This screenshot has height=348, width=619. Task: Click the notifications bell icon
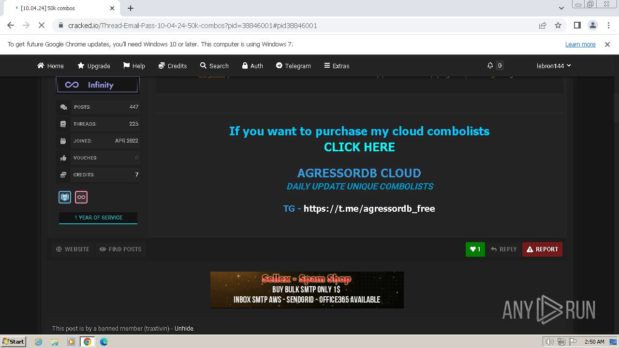tap(490, 65)
